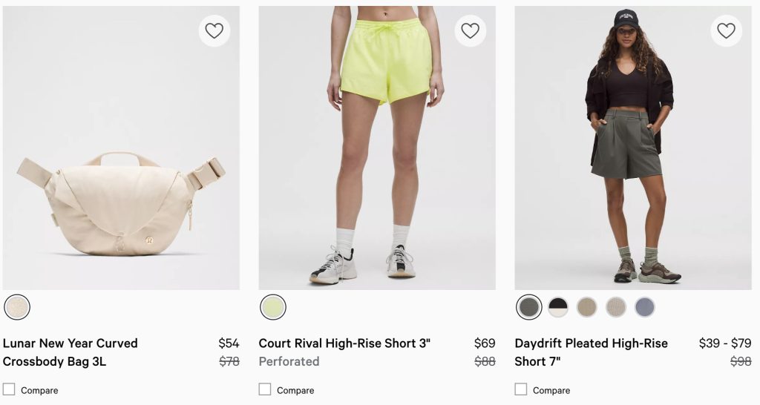Screen dimensions: 760x405
Task: Select the cream swatch for the Crossbody Bag
Action: (x=17, y=307)
